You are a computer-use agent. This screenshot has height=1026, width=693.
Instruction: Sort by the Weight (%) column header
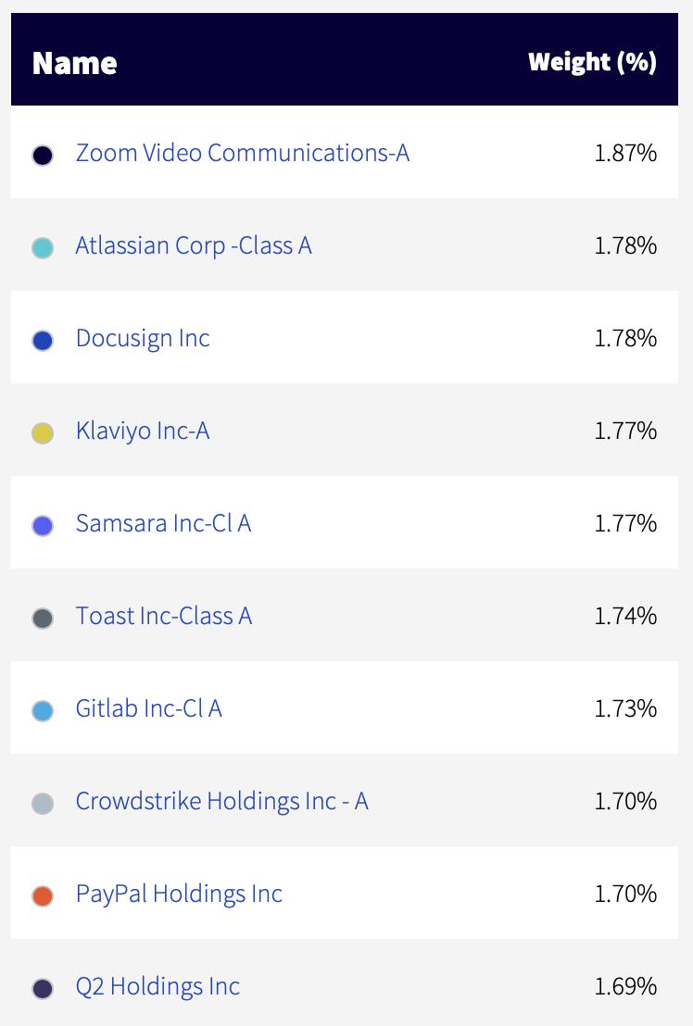[592, 61]
